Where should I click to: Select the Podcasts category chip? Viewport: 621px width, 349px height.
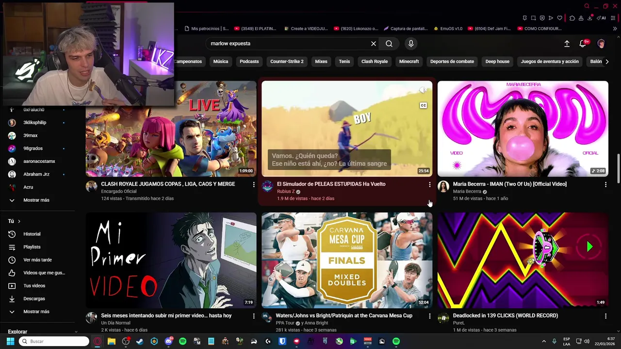pos(249,62)
